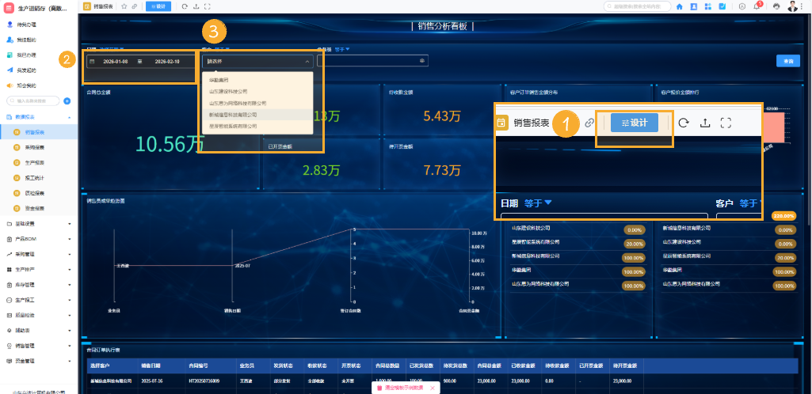
Task: Open 报工统计 in the sidebar
Action: tap(35, 177)
